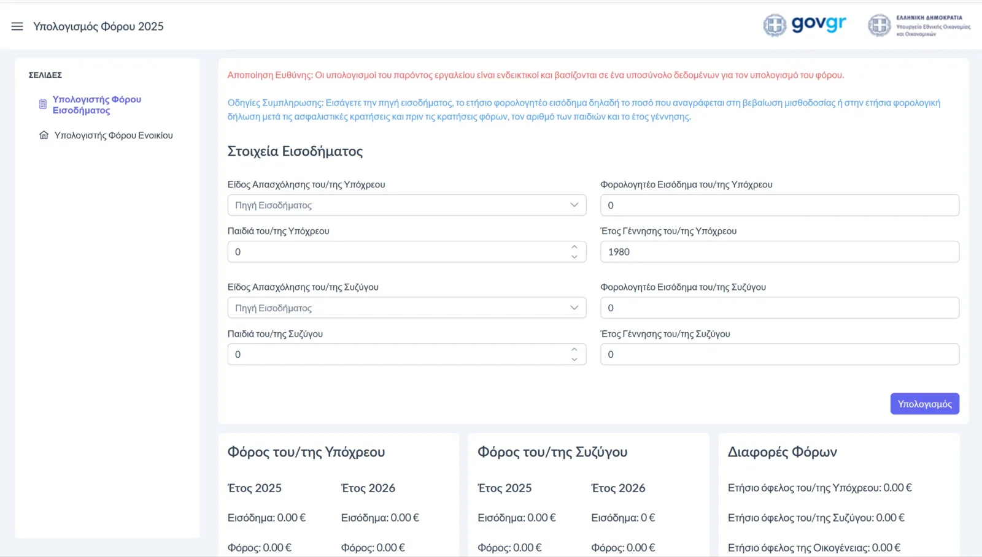Expand the Είδος Απασχόλησης του/της Συζύγου dropdown
The image size is (982, 557).
tap(406, 308)
